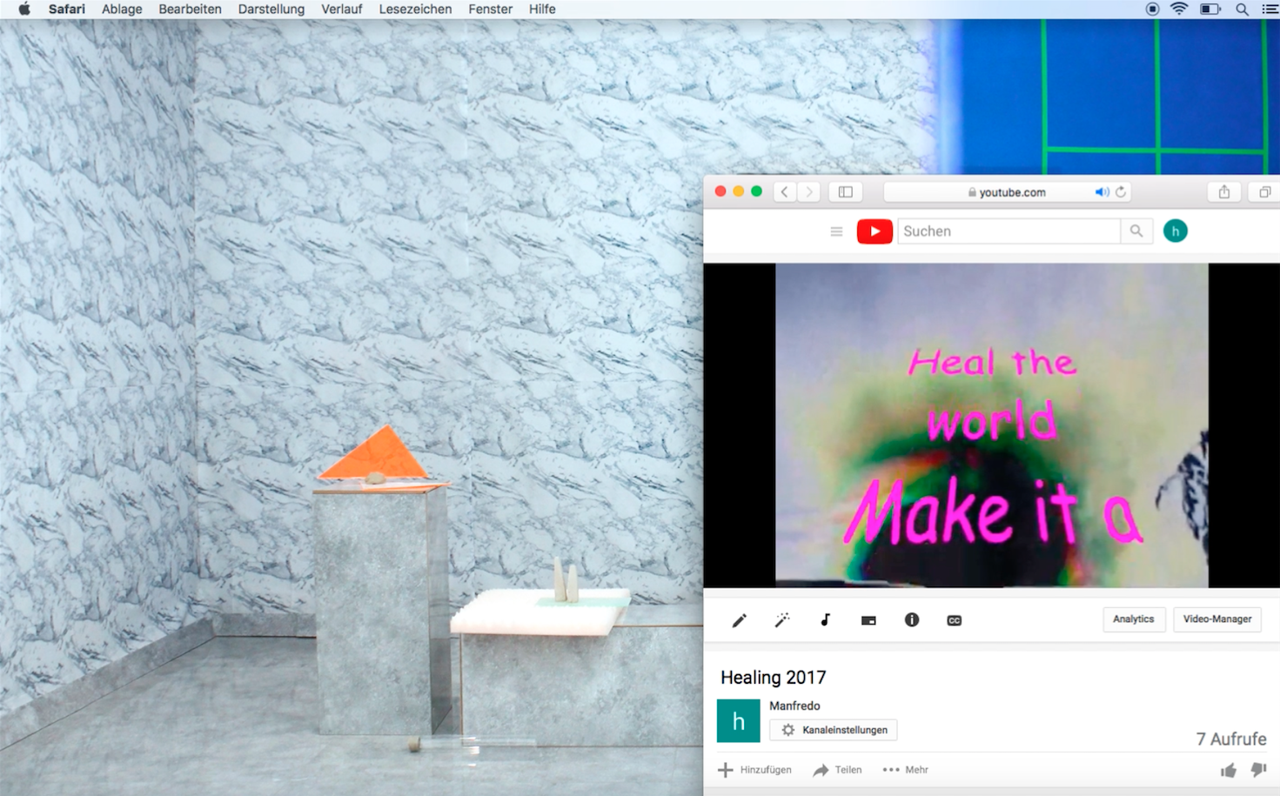Viewport: 1280px width, 796px height.
Task: Open the Darstellung menu
Action: click(271, 9)
